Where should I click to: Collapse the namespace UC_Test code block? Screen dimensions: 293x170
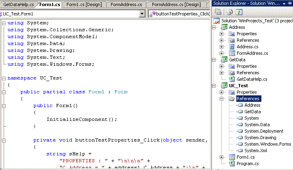4,78
